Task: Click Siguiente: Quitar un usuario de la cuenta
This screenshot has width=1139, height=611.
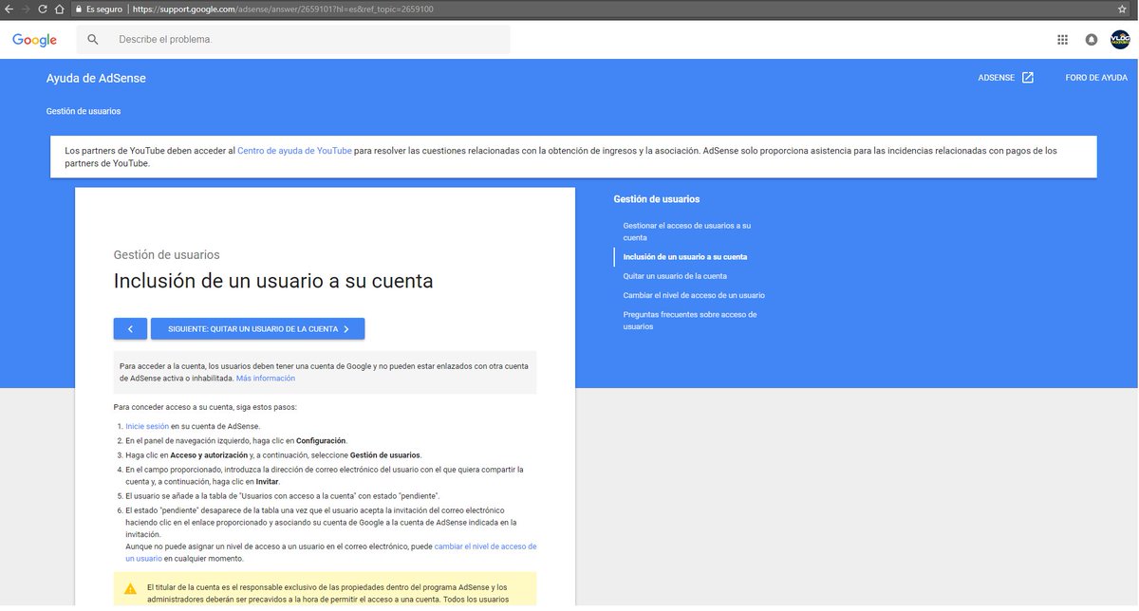Action: [258, 328]
